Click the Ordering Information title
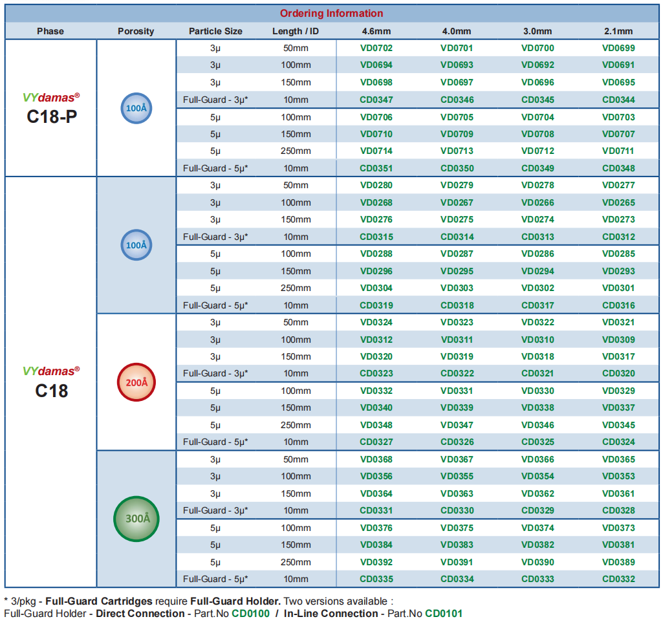The height and width of the screenshot is (628, 663). pos(331,14)
